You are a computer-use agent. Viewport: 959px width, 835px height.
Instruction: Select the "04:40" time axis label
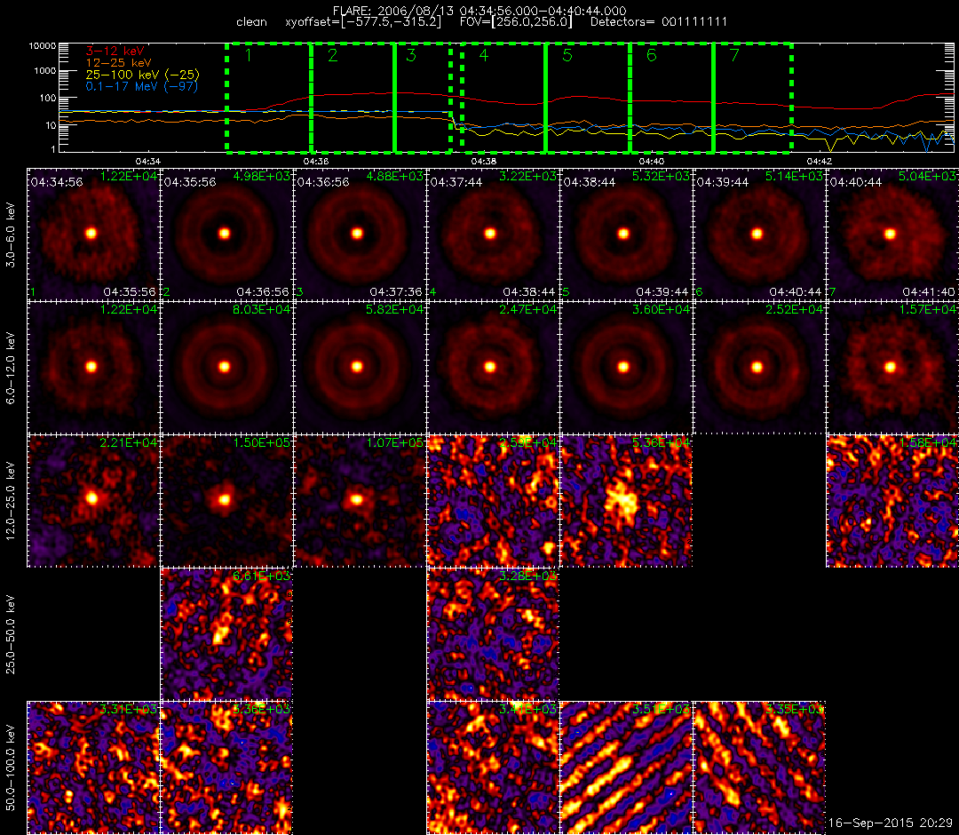[652, 161]
